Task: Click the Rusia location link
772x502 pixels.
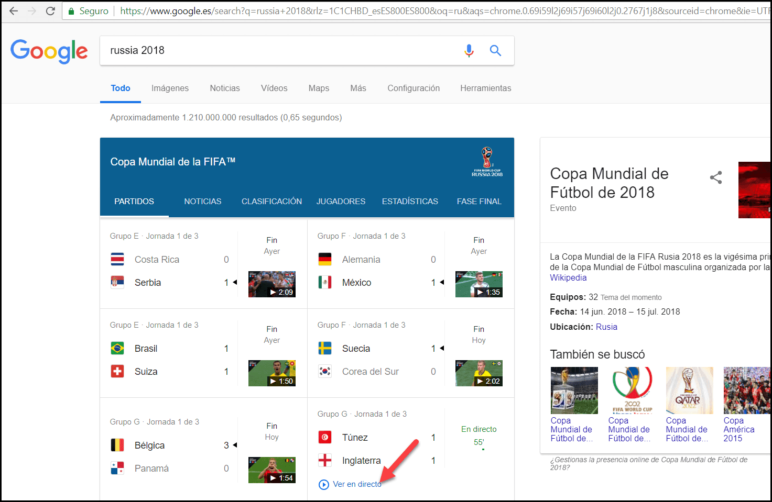Action: tap(606, 327)
